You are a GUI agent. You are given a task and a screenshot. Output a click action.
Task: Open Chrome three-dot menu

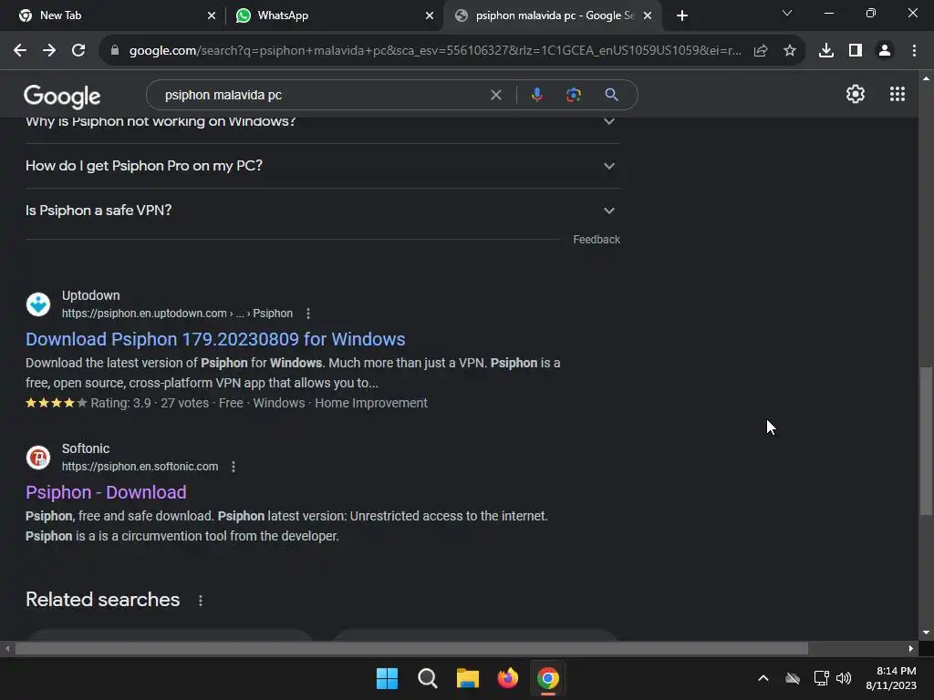(914, 51)
